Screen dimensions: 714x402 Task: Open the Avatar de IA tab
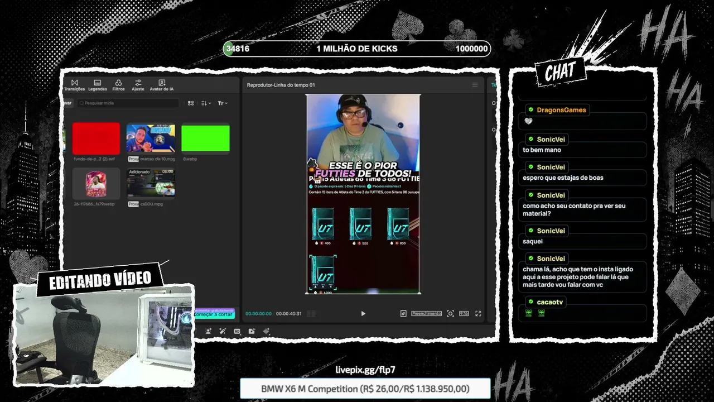click(x=162, y=85)
